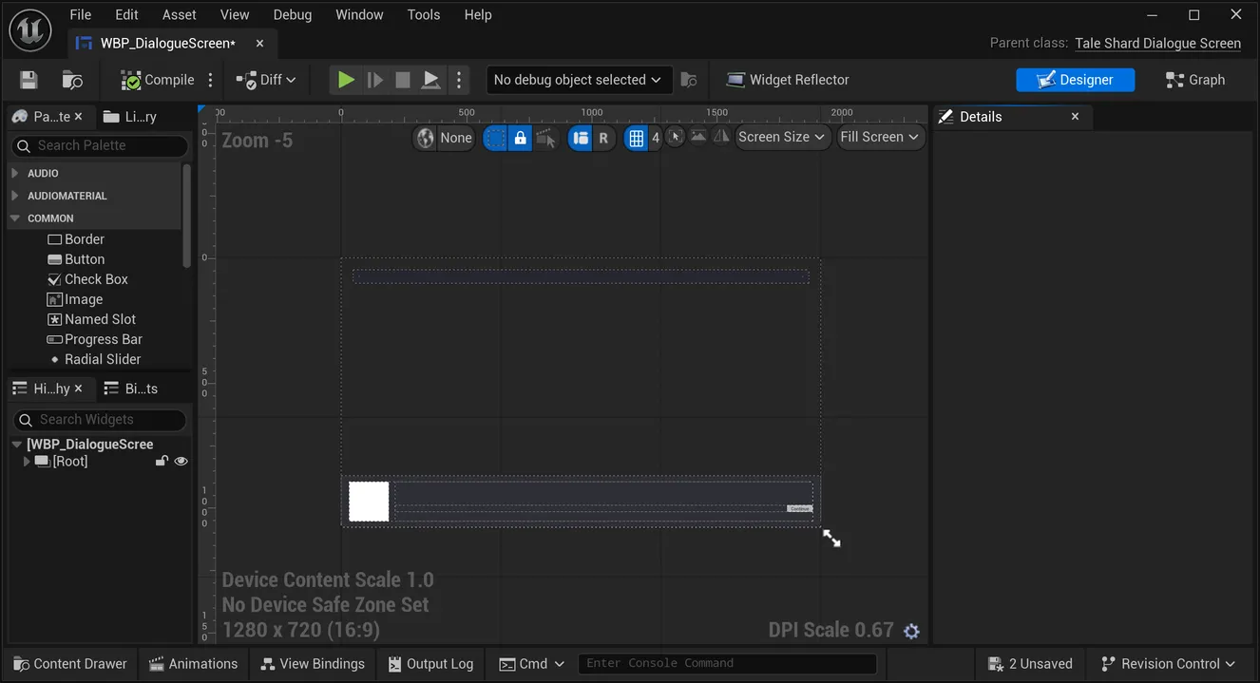1260x683 pixels.
Task: Click the Unreal Engine logo icon
Action: click(x=29, y=29)
